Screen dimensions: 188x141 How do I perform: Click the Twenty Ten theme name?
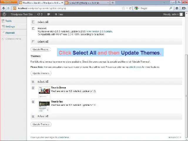pos(57,102)
